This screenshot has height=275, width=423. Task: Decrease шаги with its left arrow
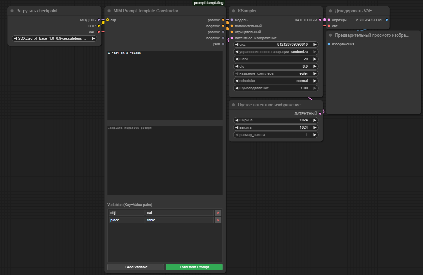click(237, 59)
